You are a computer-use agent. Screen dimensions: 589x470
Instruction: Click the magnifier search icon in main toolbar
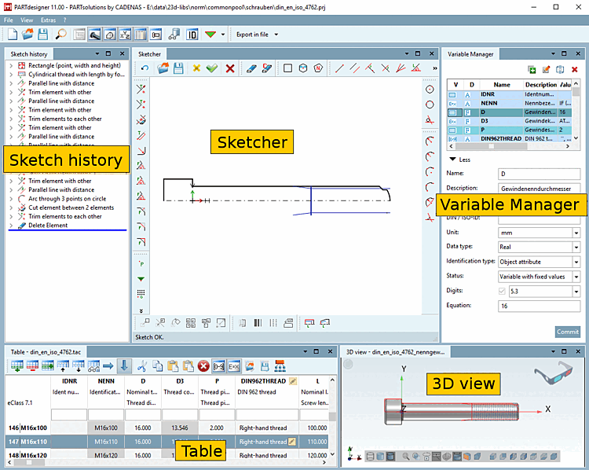[60, 35]
